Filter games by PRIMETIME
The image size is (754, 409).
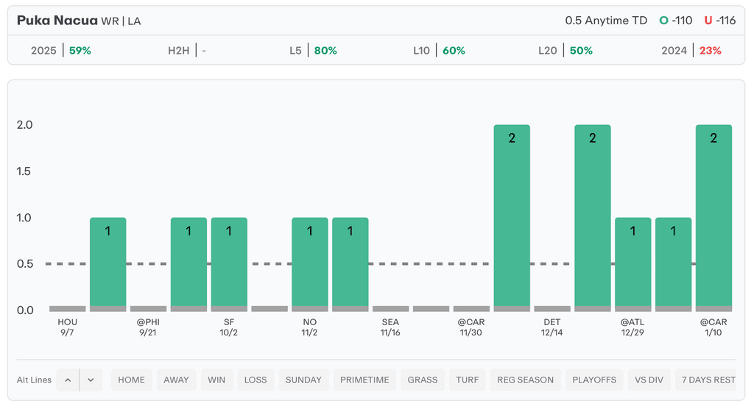364,380
